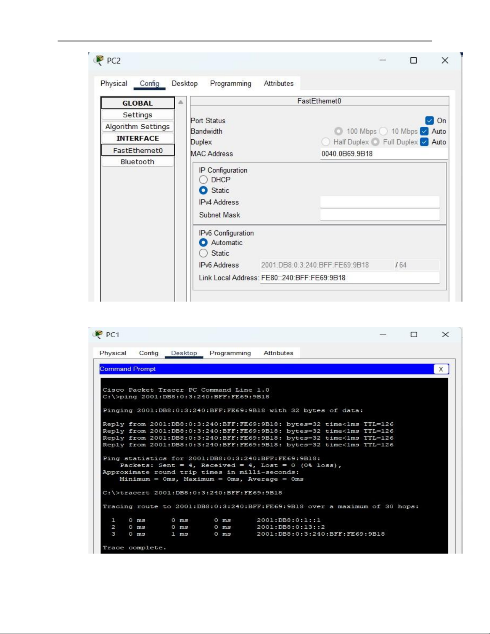Close the PC1 window
The width and height of the screenshot is (490, 634).
(445, 334)
